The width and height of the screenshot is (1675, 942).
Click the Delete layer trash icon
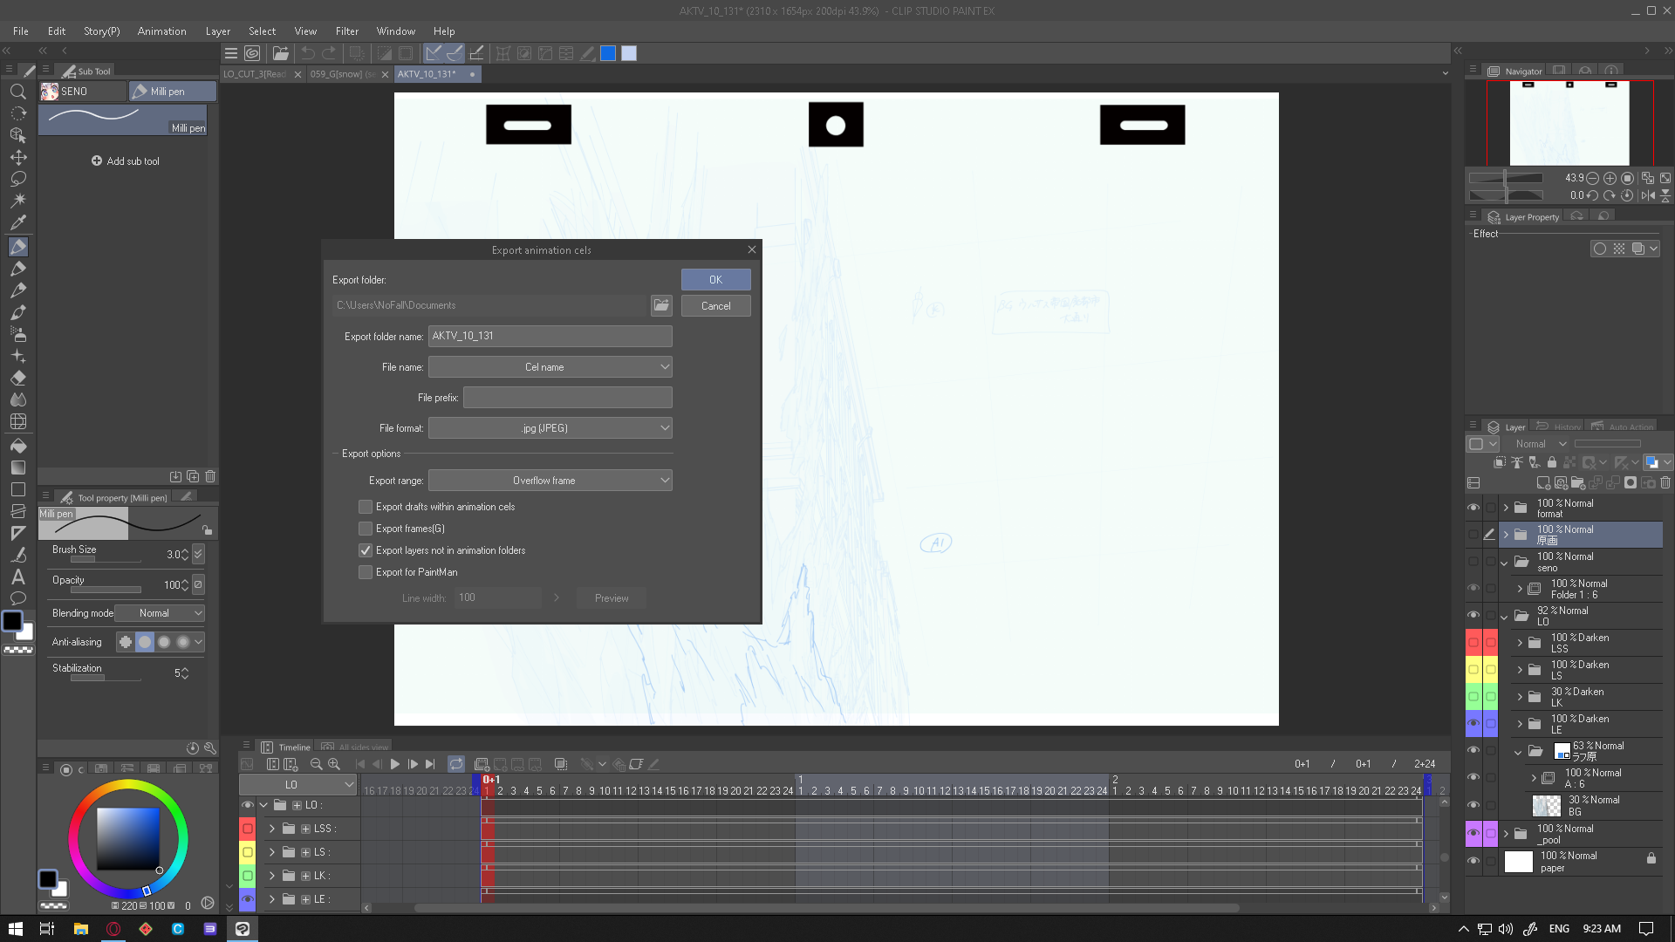coord(1666,482)
